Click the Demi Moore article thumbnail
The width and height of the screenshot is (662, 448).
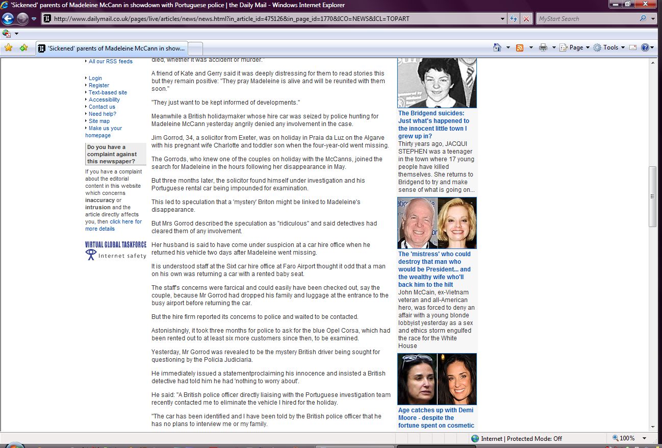437,379
